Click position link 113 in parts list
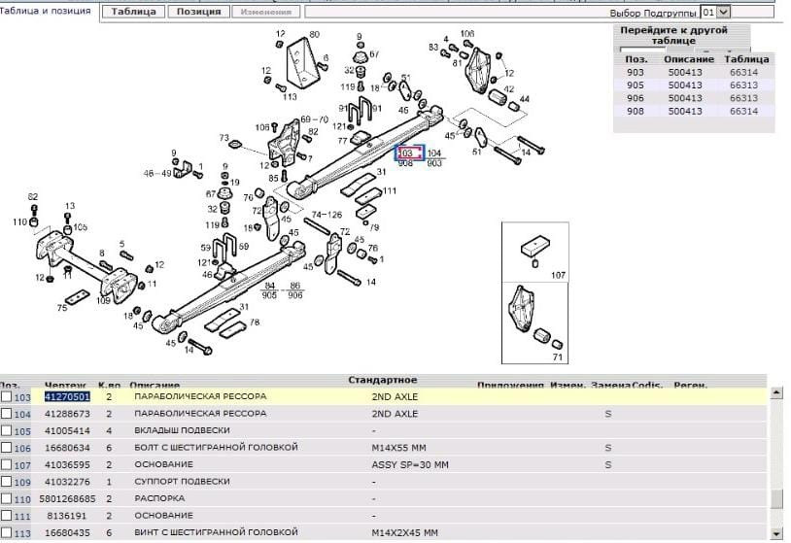This screenshot has width=791, height=543. coord(23,532)
